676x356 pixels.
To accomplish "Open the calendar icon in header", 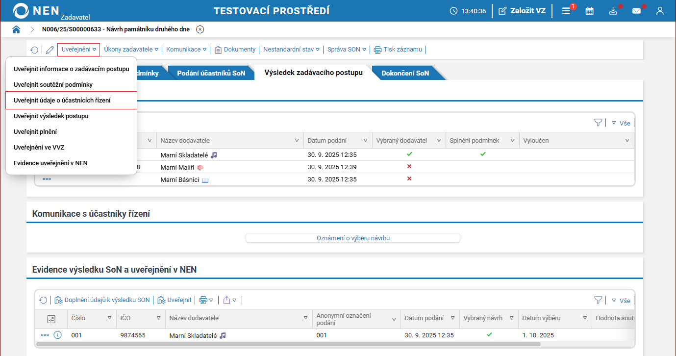I will tap(590, 11).
